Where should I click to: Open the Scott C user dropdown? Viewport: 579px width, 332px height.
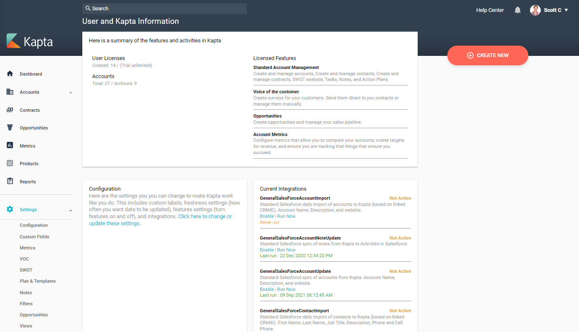pos(549,10)
